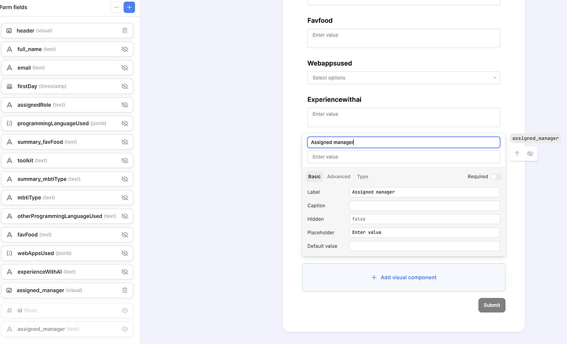Click Add visual component
The height and width of the screenshot is (344, 567).
click(x=404, y=277)
